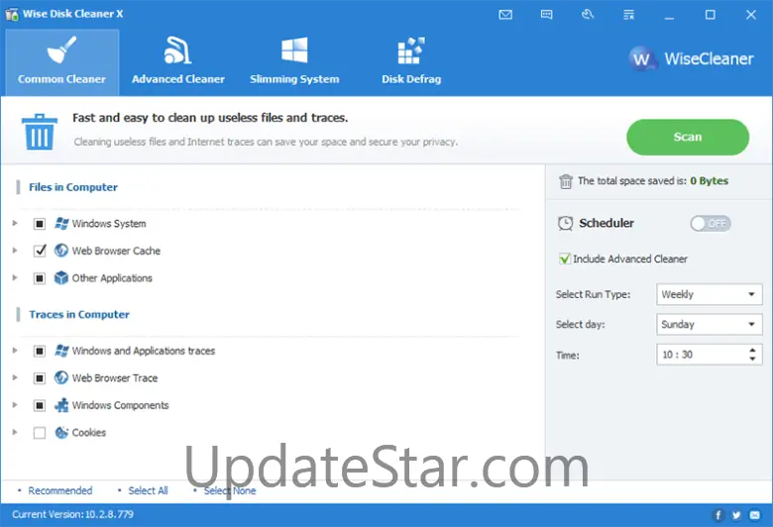Toggle the Windows Components checkbox
Screen dimensions: 773x527
click(40, 406)
